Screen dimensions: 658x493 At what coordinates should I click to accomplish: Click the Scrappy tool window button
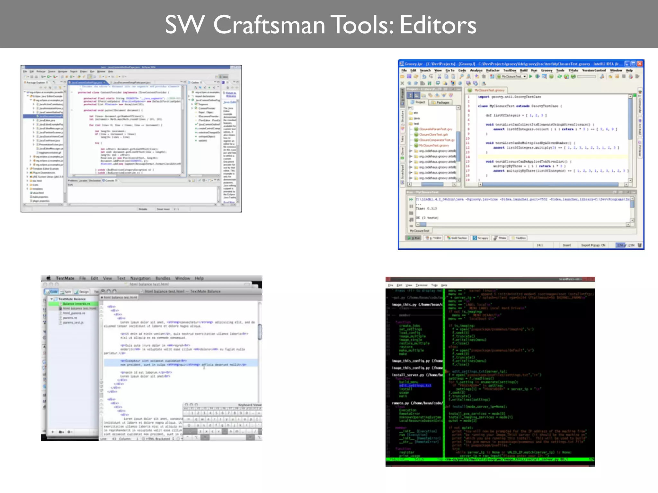tap(481, 238)
